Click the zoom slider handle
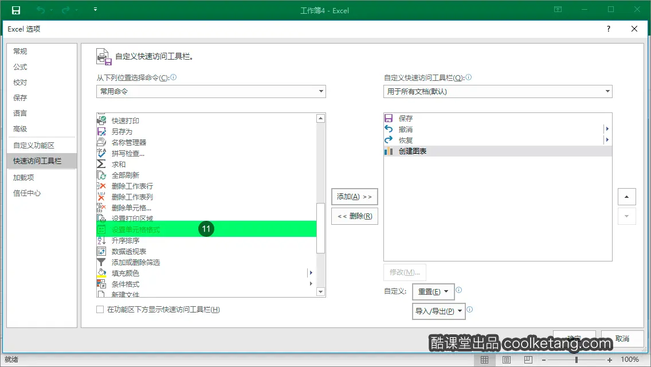The height and width of the screenshot is (367, 651). pyautogui.click(x=577, y=360)
